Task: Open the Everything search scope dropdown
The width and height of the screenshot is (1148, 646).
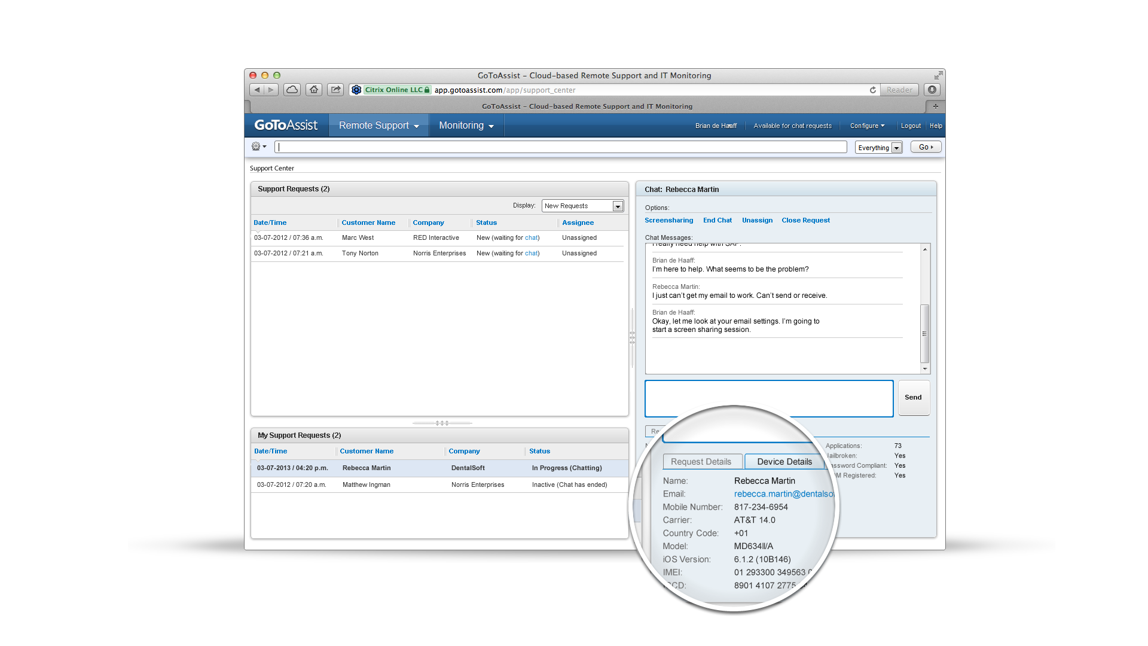Action: coord(878,148)
